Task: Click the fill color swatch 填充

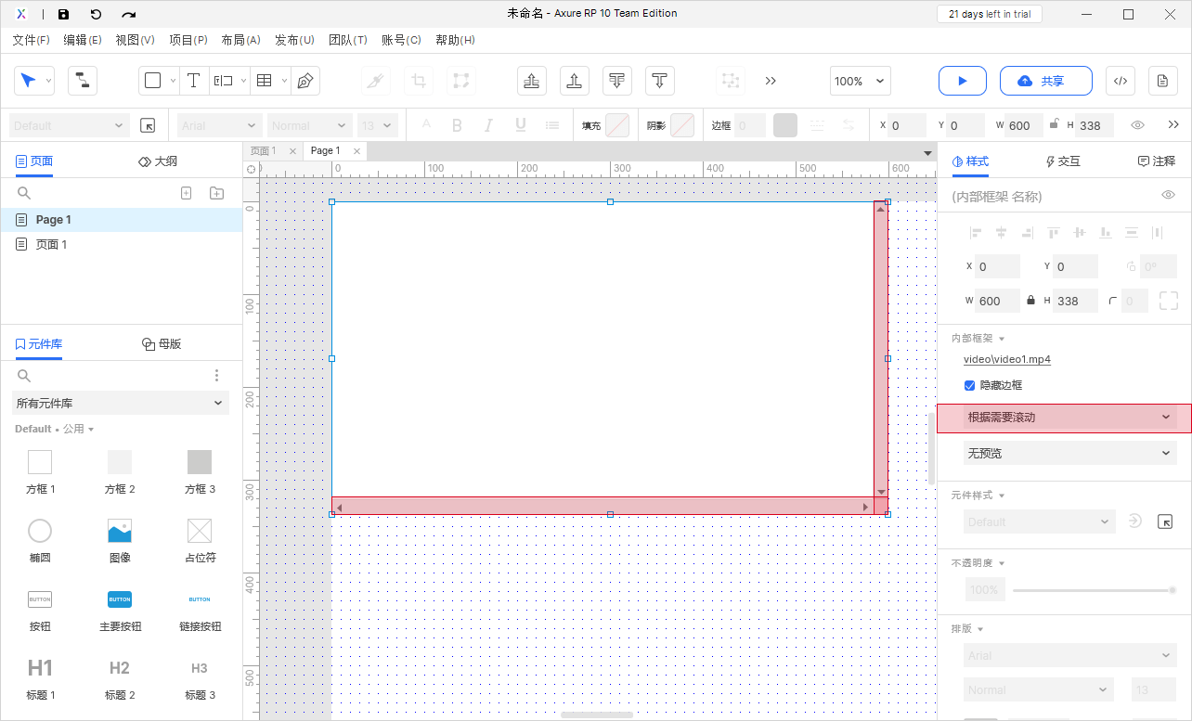Action: pyautogui.click(x=617, y=125)
